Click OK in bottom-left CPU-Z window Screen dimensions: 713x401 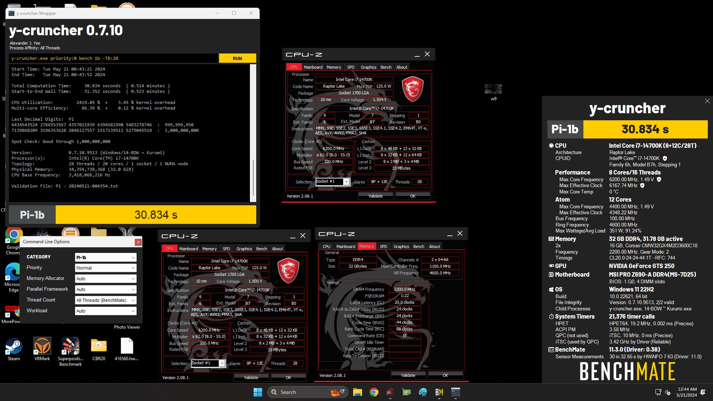click(x=288, y=378)
